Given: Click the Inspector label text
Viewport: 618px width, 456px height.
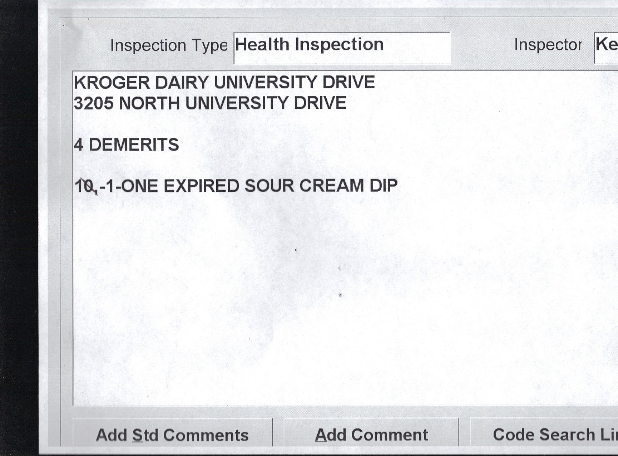Looking at the screenshot, I should (x=548, y=45).
